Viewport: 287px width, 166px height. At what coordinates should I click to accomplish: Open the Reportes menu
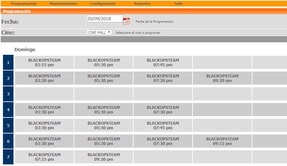(x=142, y=4)
